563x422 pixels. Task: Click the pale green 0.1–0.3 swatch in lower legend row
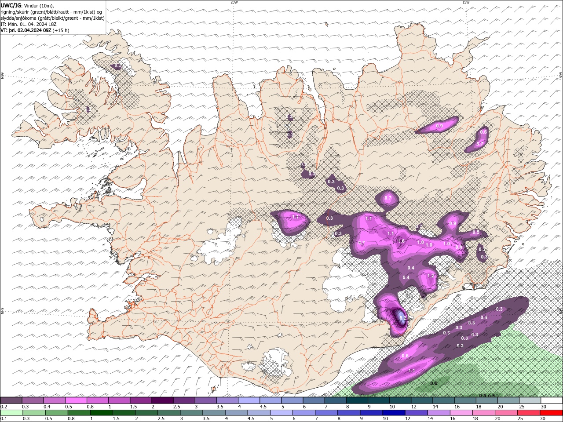pos(12,413)
